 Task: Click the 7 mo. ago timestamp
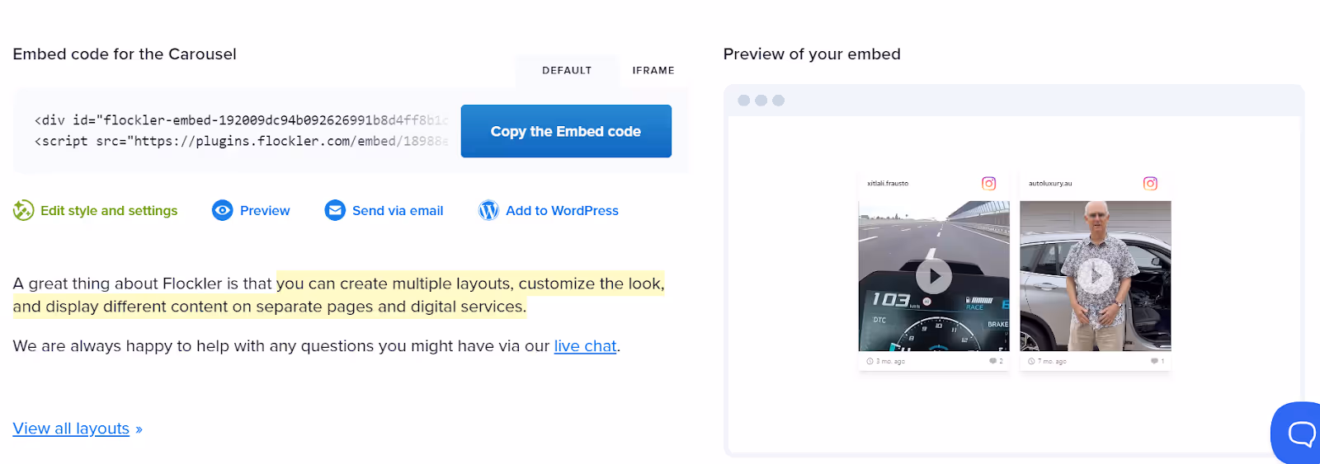1052,361
